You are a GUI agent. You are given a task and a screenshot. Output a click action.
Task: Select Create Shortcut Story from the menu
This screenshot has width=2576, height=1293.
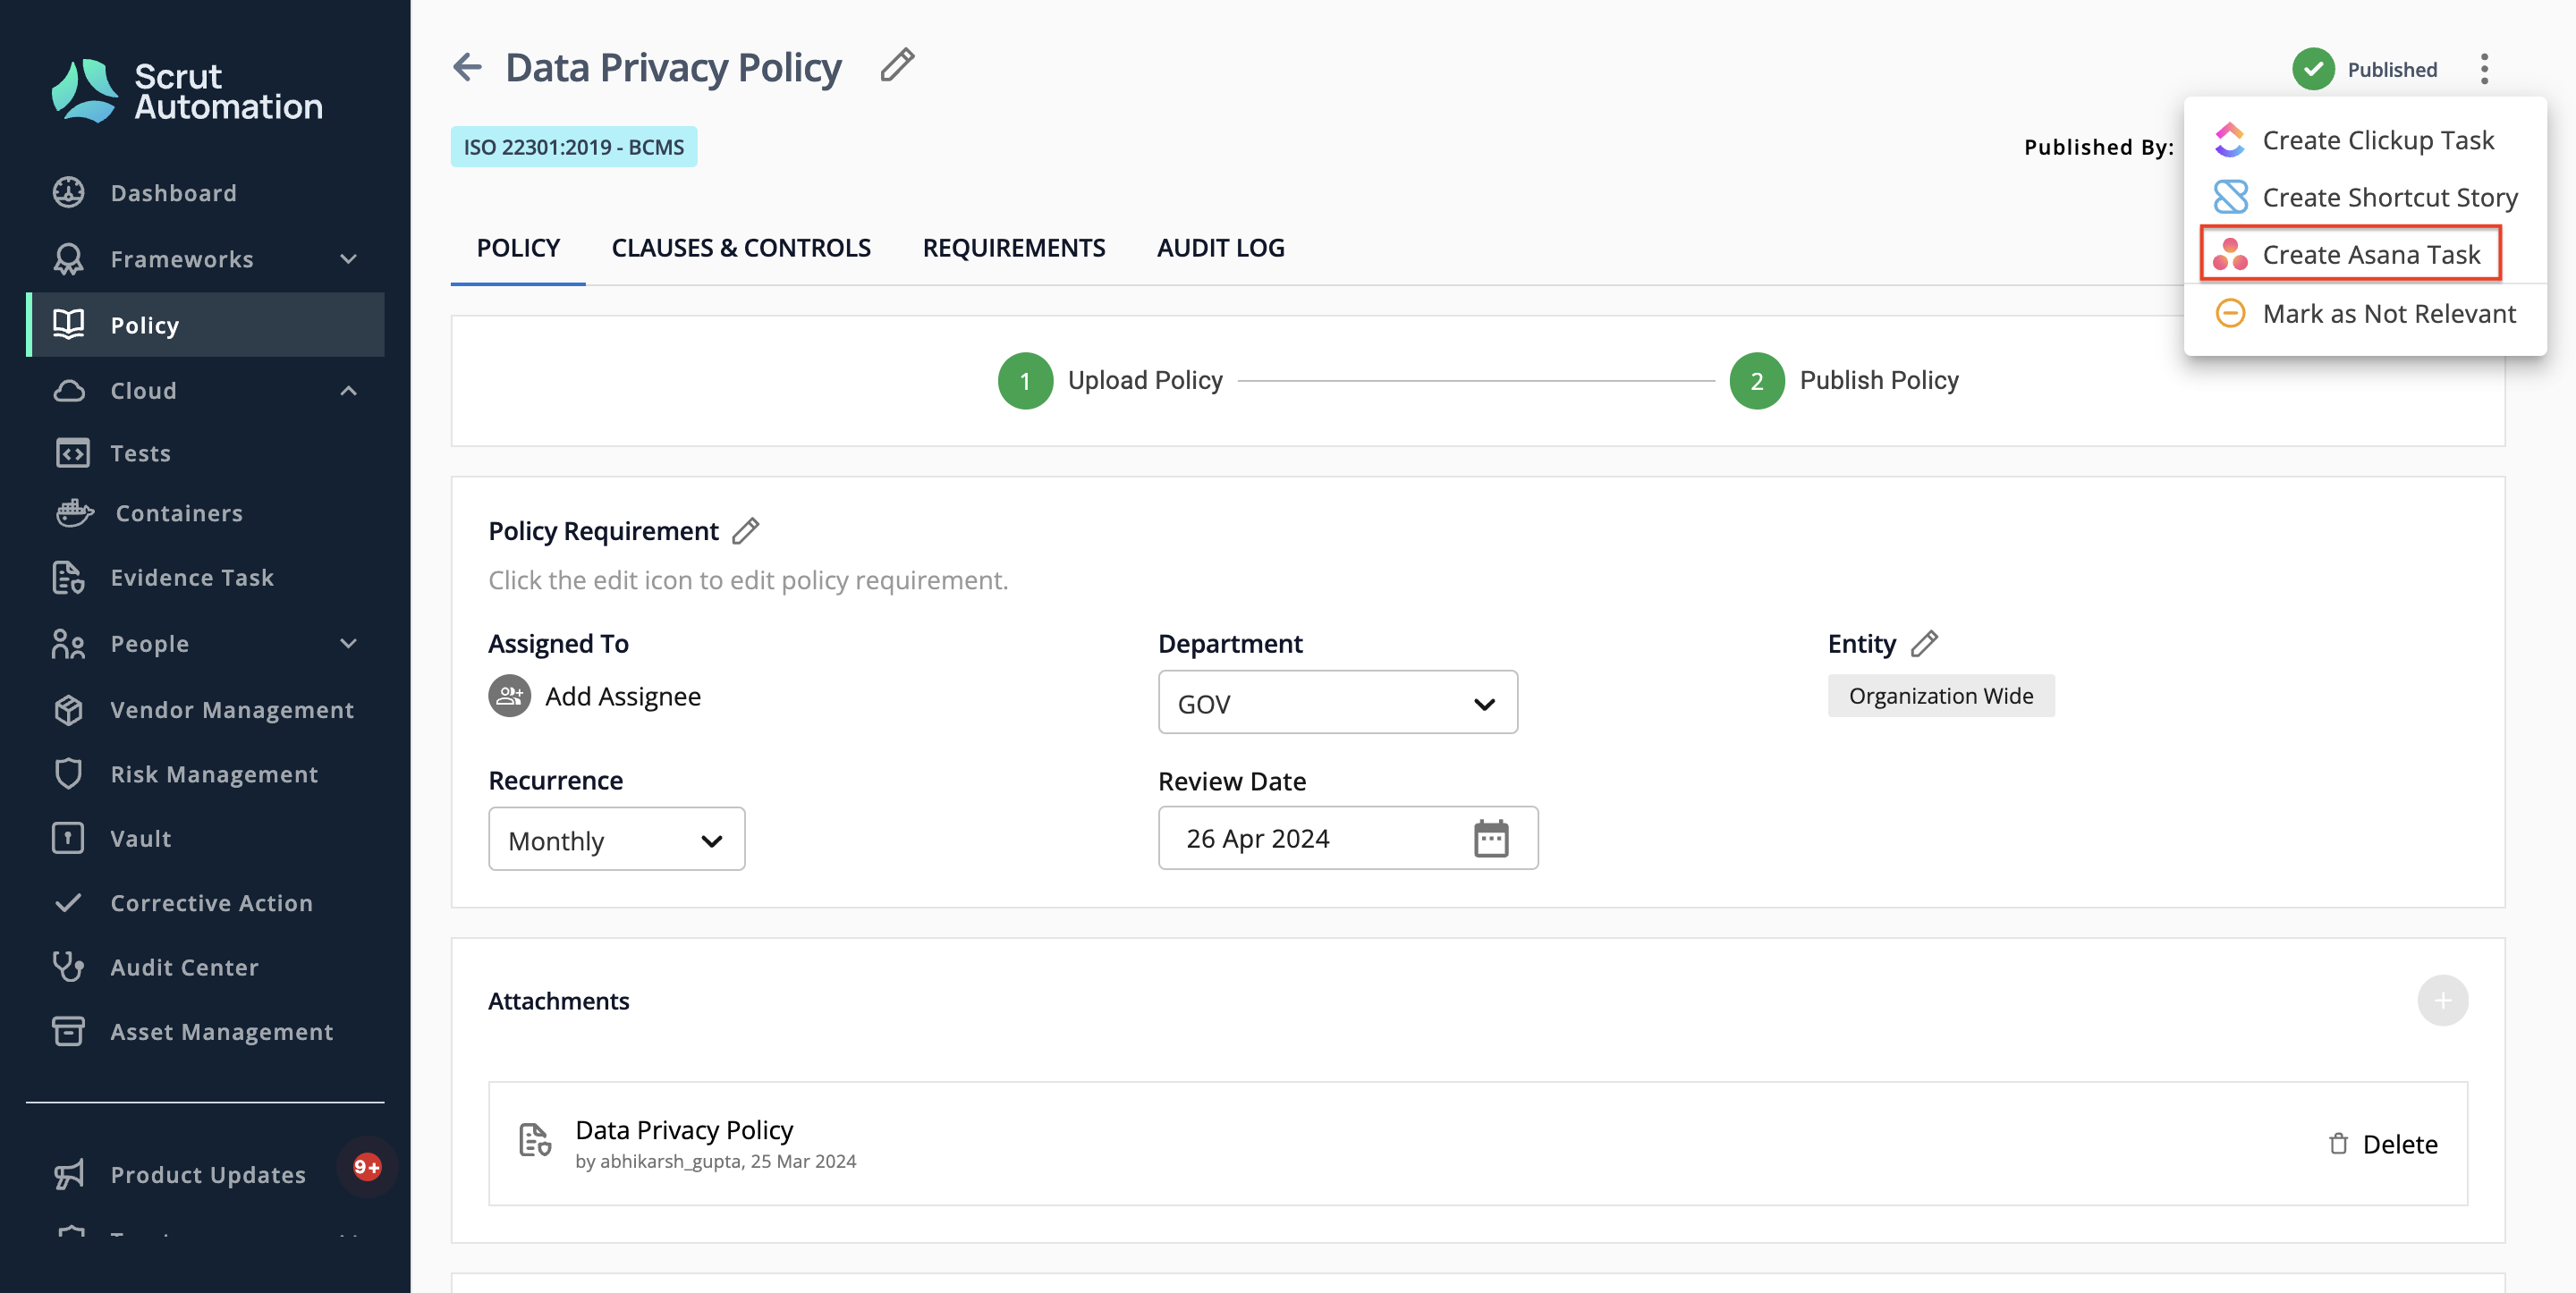pos(2363,197)
